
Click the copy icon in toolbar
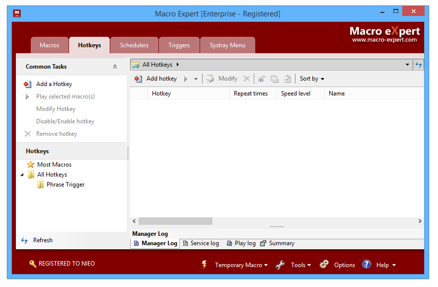(275, 79)
